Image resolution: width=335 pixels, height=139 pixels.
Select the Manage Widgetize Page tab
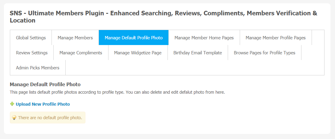click(138, 53)
